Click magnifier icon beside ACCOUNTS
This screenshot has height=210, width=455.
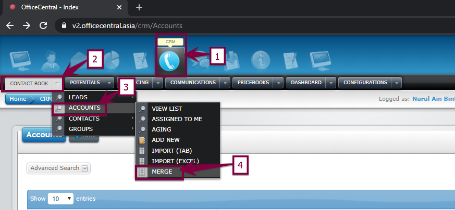point(59,108)
